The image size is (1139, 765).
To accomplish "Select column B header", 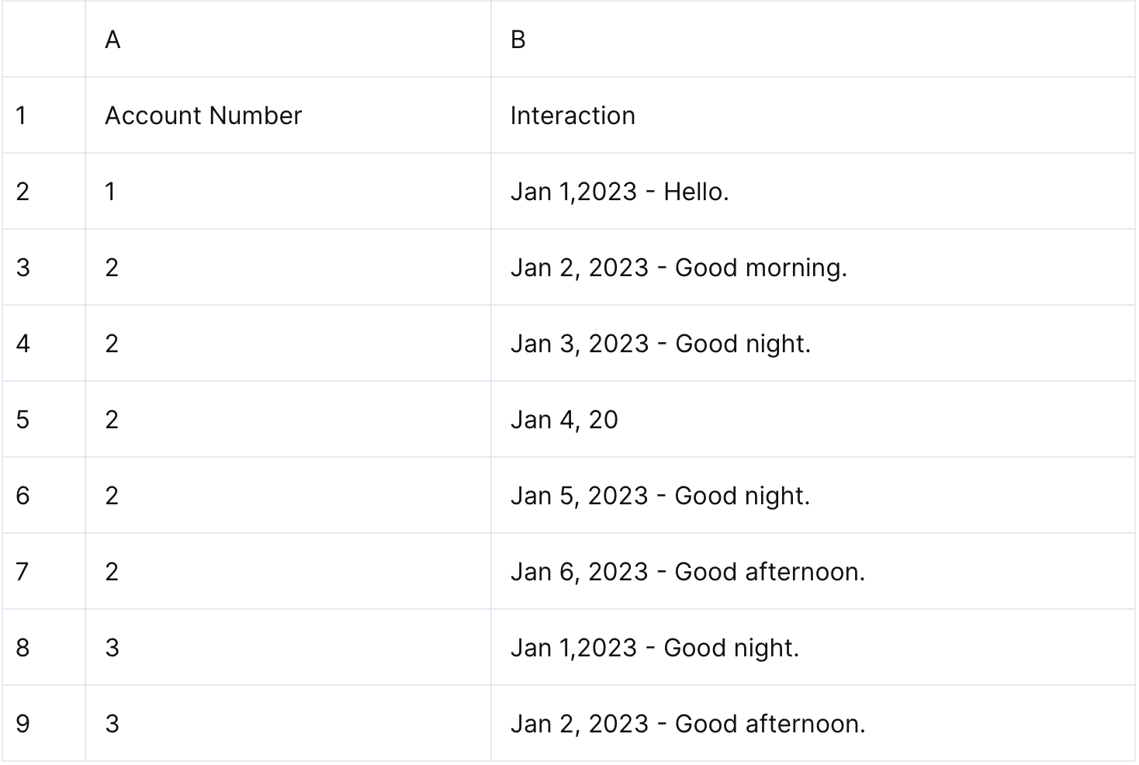I will 812,39.
